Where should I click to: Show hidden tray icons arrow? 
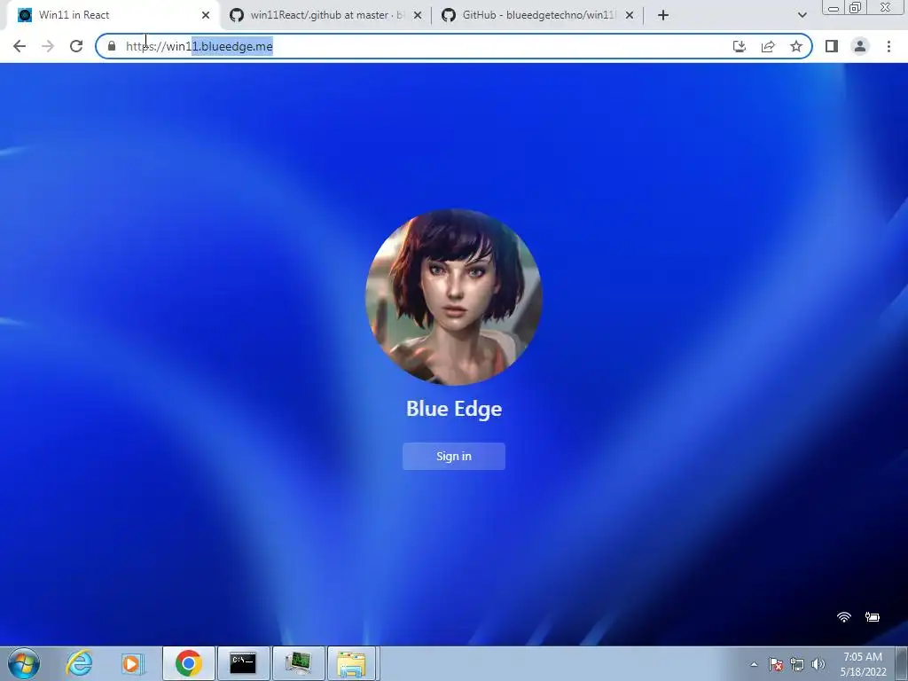point(754,664)
